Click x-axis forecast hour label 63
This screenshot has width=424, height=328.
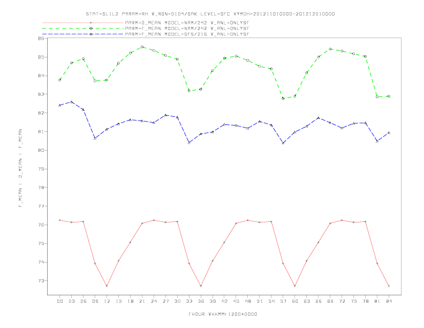(x=307, y=301)
